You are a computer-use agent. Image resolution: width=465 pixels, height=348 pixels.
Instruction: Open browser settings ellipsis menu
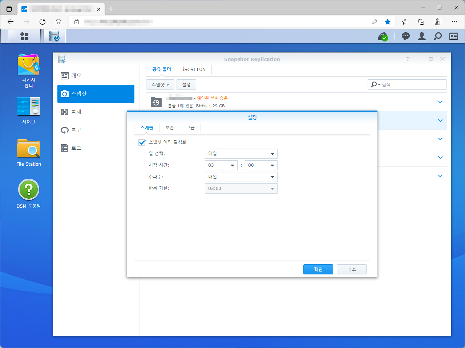(x=454, y=22)
